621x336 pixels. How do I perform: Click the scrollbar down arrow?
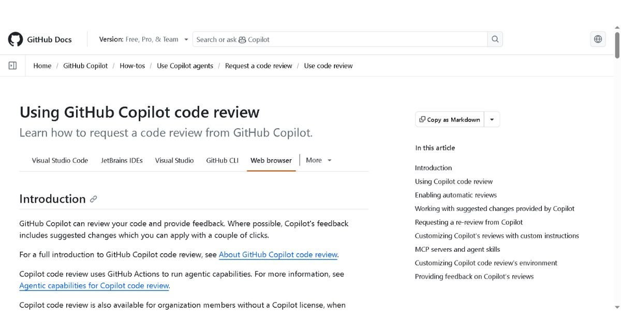[617, 307]
